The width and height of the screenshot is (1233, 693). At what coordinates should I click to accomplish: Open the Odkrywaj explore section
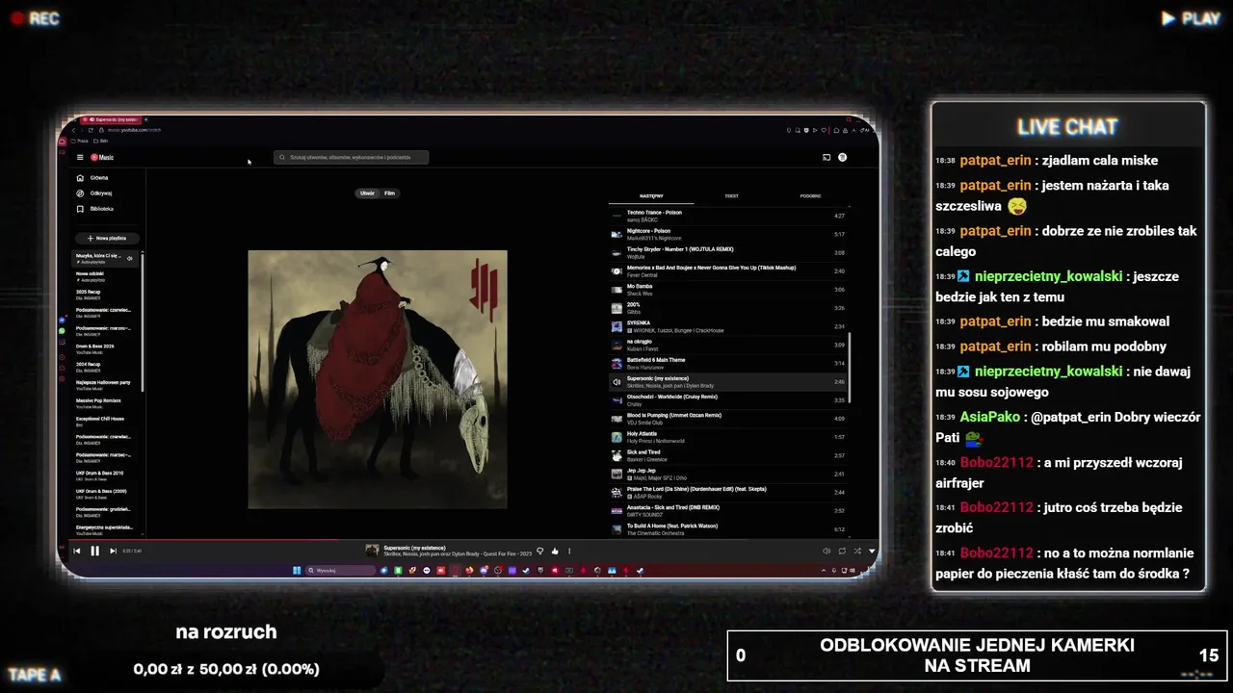100,193
